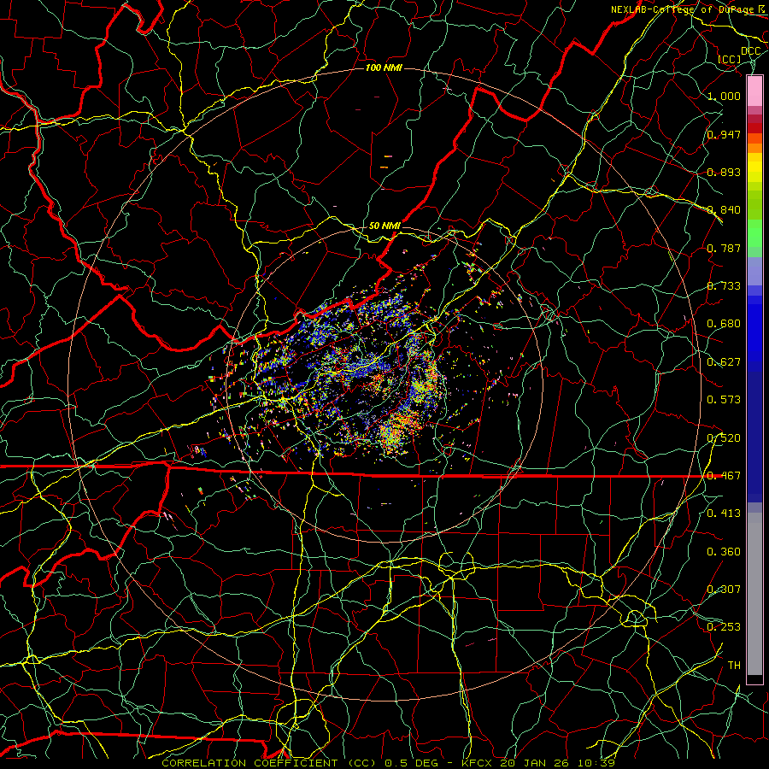Click the 0.307 scale value

(724, 589)
